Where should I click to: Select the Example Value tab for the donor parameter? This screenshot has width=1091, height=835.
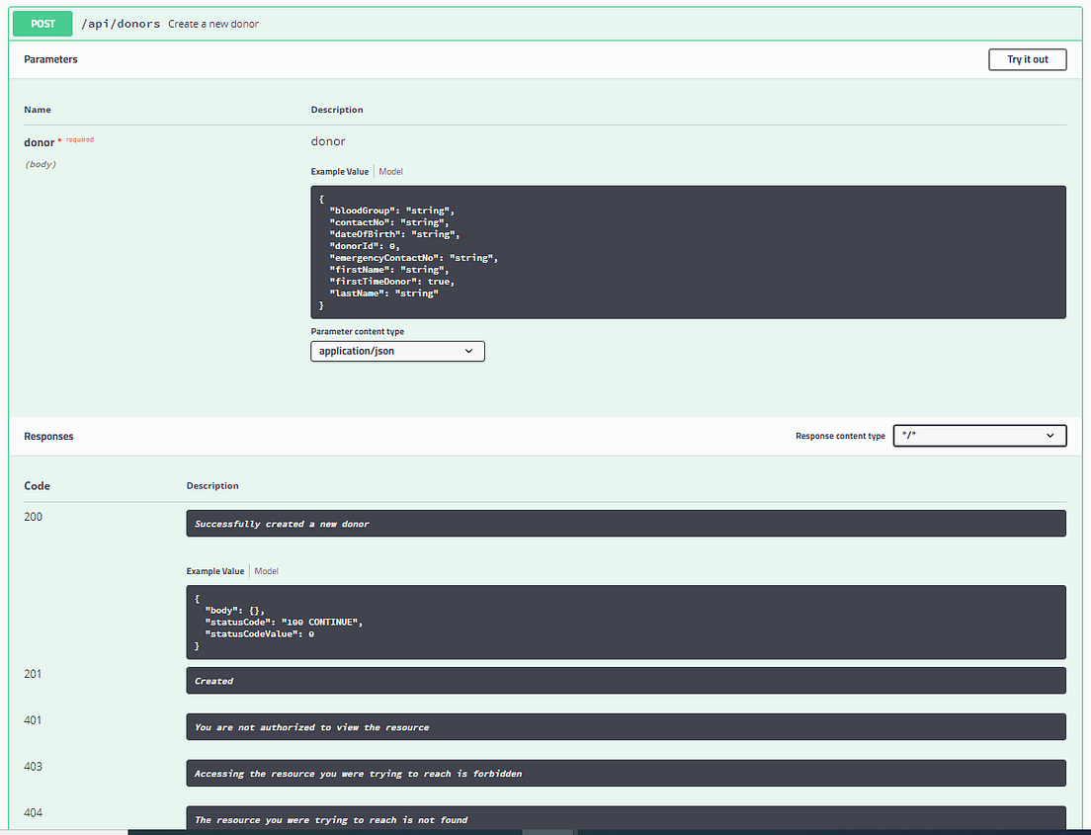click(x=339, y=171)
